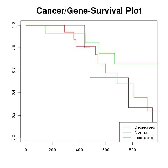Screen dimensions: 168x168
Task: Click x-axis tick label 600
Action: [106, 150]
